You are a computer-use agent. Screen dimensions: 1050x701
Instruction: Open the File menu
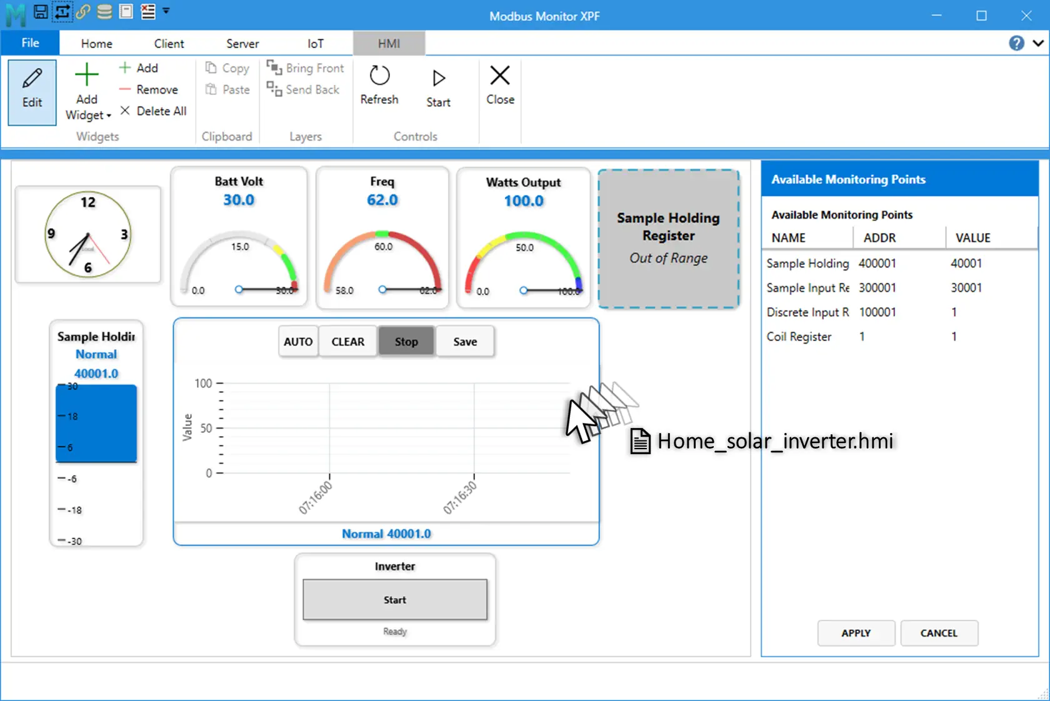coord(29,43)
